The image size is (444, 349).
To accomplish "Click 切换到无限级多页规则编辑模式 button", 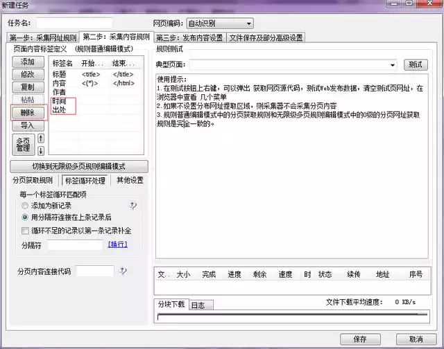I will (78, 166).
